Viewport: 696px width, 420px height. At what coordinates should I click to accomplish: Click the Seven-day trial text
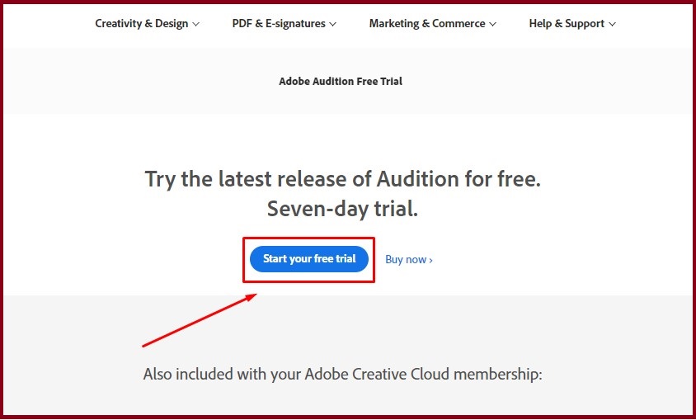342,210
